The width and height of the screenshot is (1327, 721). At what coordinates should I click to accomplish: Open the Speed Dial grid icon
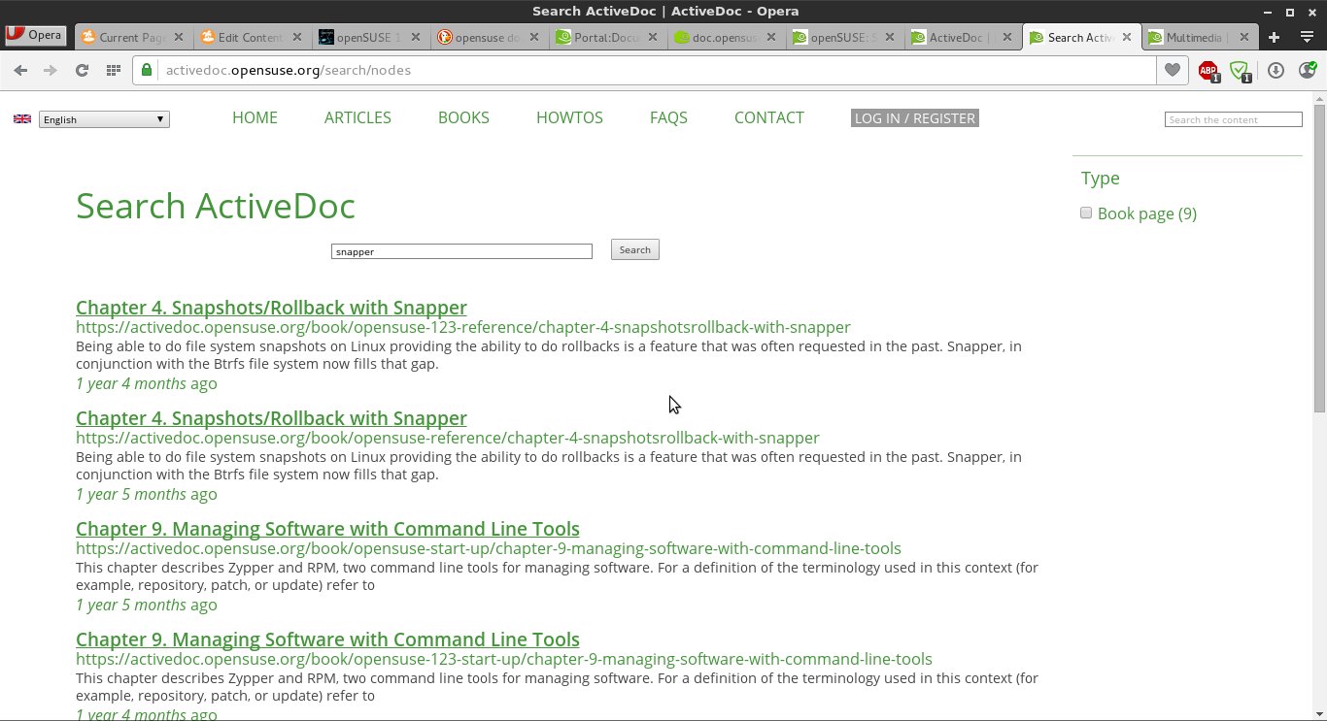point(114,70)
